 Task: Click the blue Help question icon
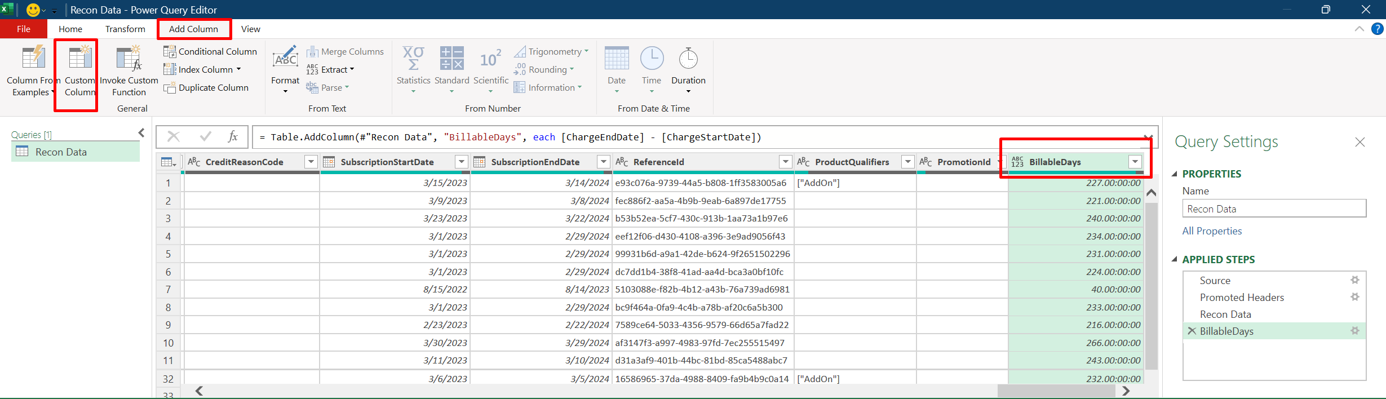pyautogui.click(x=1378, y=29)
